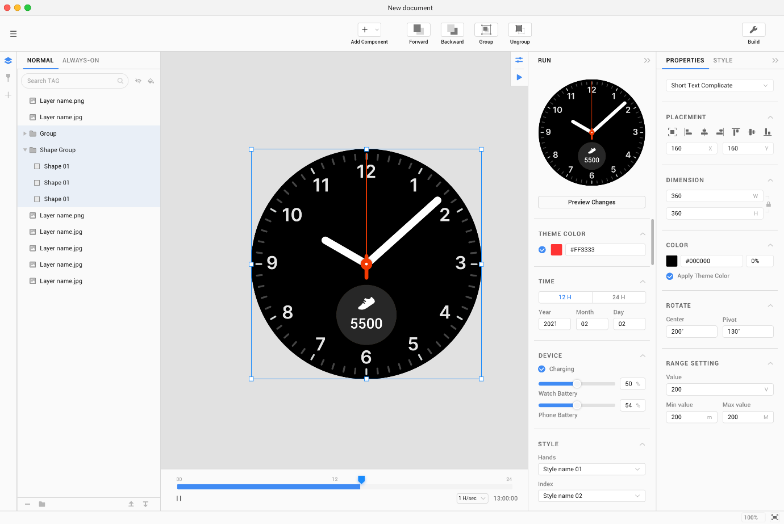Click the dimension aspect ratio lock
784x524 pixels.
tap(768, 204)
